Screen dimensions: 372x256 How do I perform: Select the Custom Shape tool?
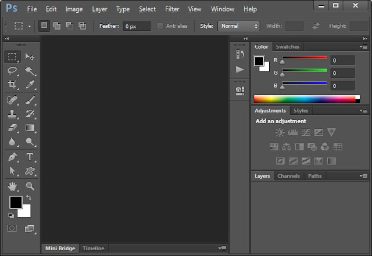click(30, 171)
